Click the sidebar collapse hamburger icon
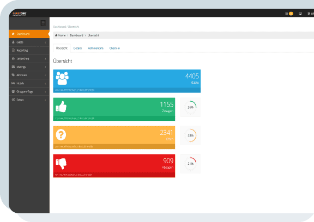Image resolution: width=314 pixels, height=222 pixels. [x=43, y=23]
